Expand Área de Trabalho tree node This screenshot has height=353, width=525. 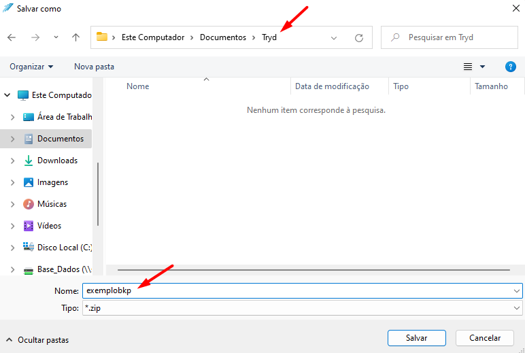(x=13, y=117)
